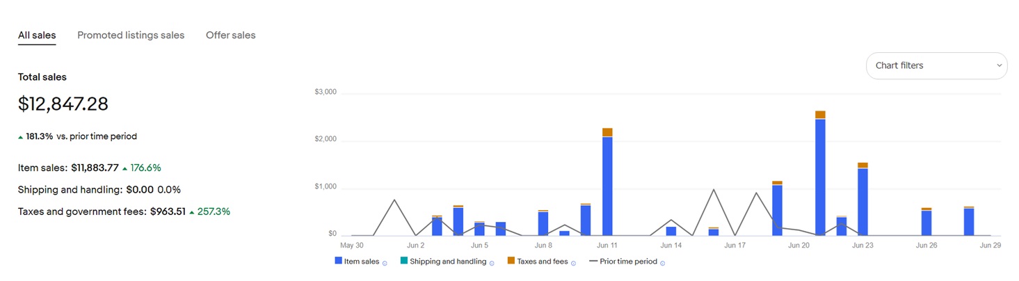Open the Chart filters dropdown
The image size is (1019, 281).
936,65
